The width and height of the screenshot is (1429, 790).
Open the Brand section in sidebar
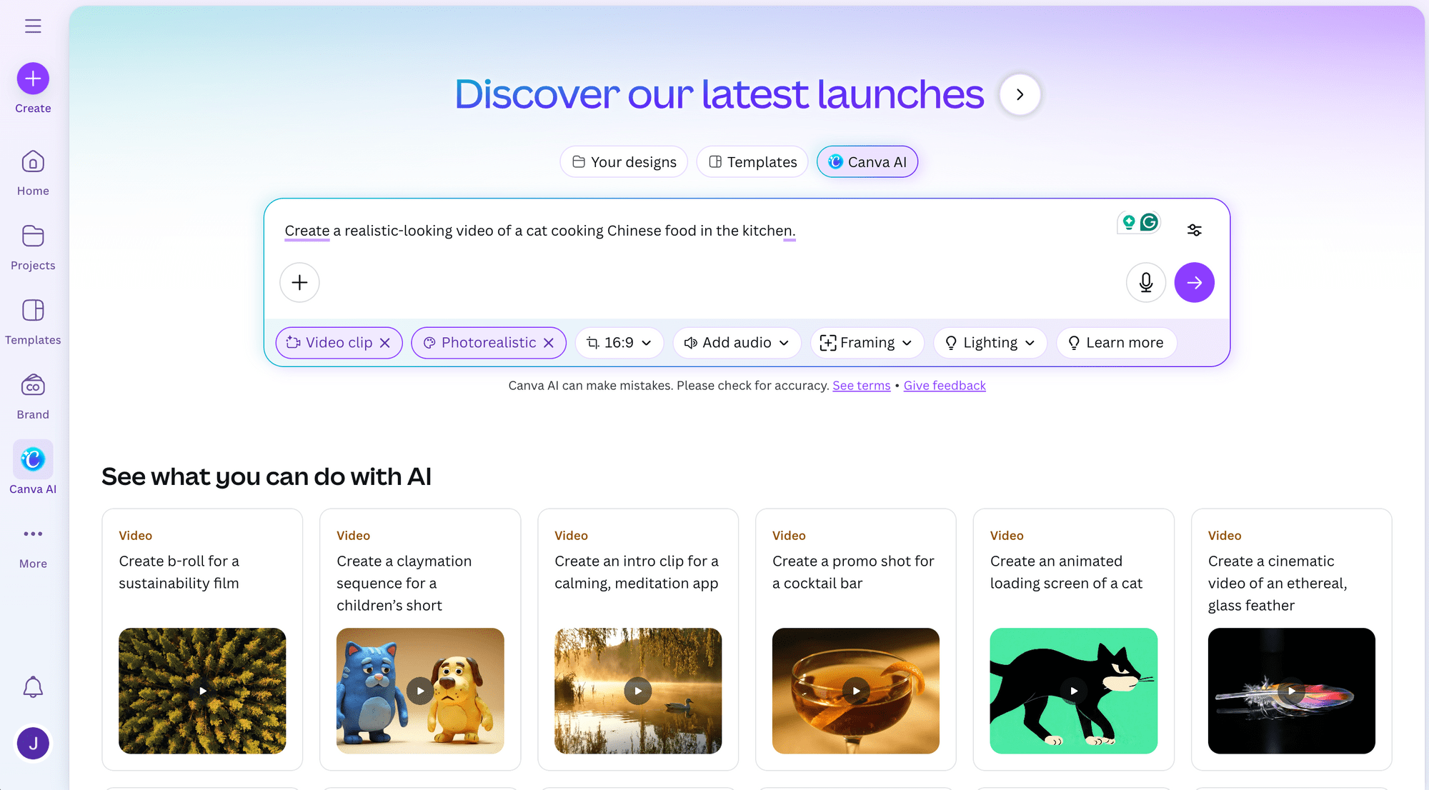[33, 386]
